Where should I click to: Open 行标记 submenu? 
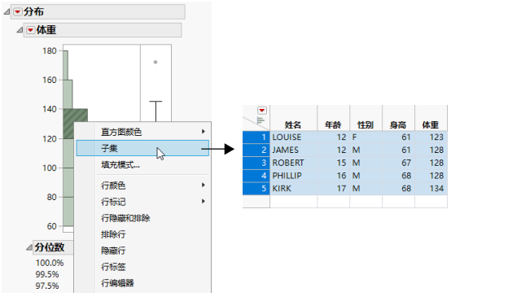(x=142, y=202)
